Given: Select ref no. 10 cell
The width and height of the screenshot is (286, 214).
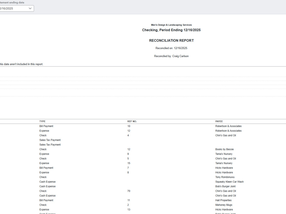Looking at the screenshot, I should tap(129, 126).
